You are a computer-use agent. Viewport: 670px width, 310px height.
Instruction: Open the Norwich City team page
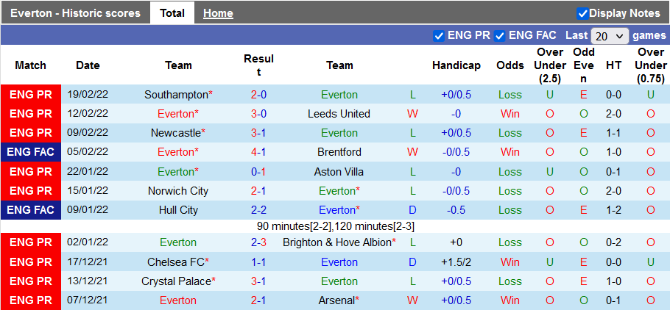(178, 191)
